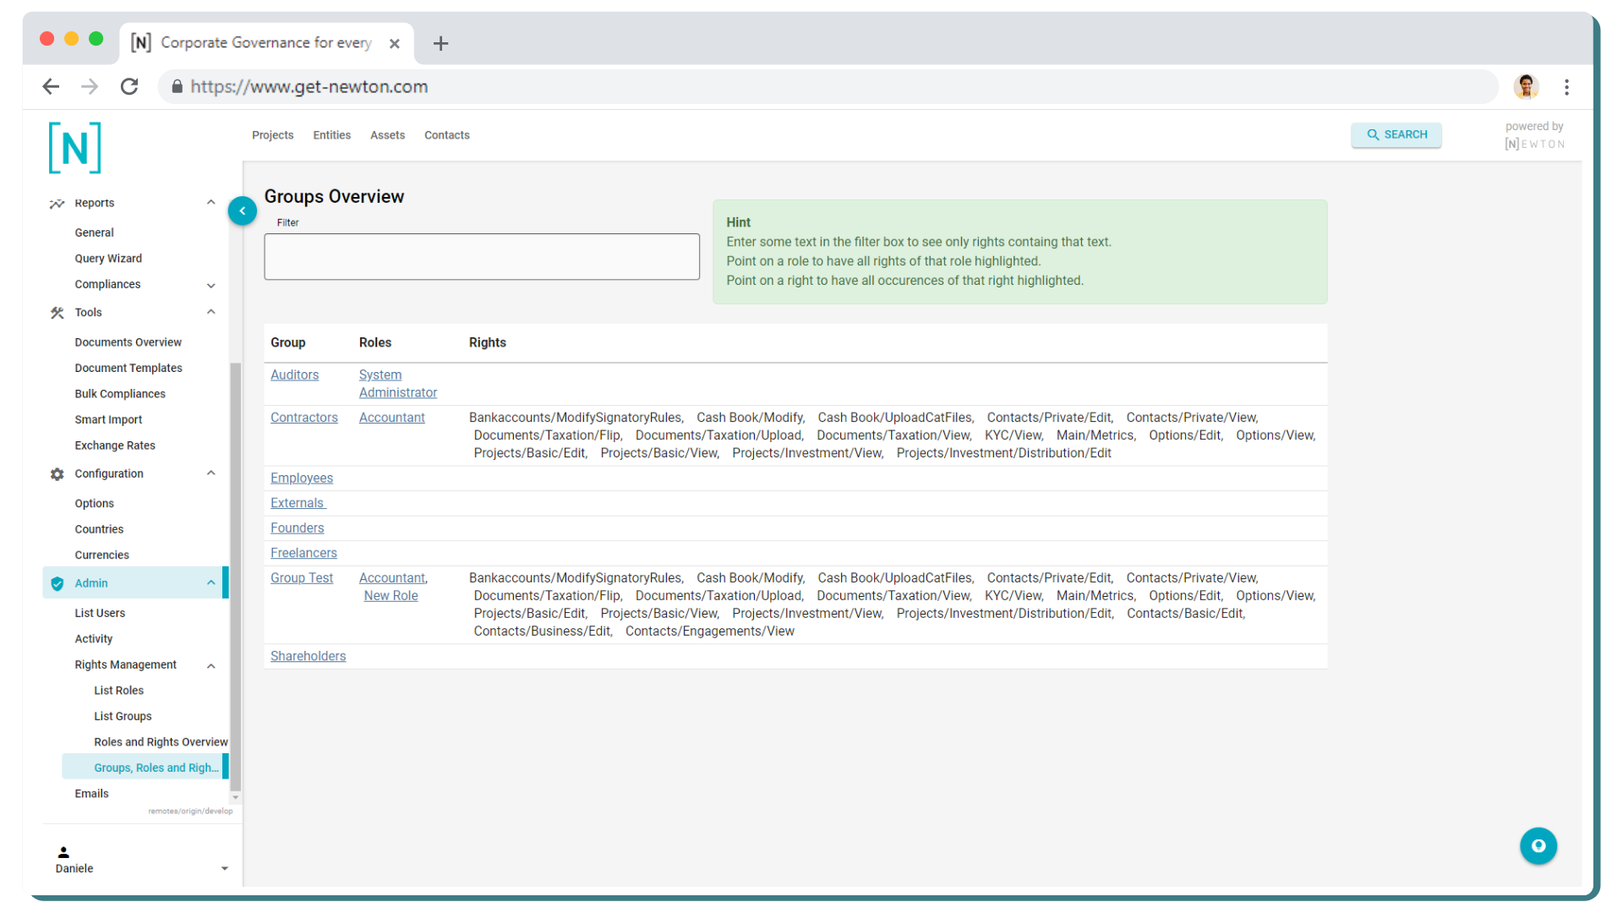This screenshot has height=913, width=1623.
Task: Collapse sidebar with round arrow button
Action: tap(242, 210)
